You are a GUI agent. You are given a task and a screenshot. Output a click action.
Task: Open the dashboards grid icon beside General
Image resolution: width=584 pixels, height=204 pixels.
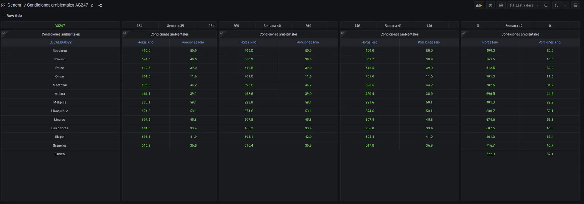pyautogui.click(x=3, y=5)
